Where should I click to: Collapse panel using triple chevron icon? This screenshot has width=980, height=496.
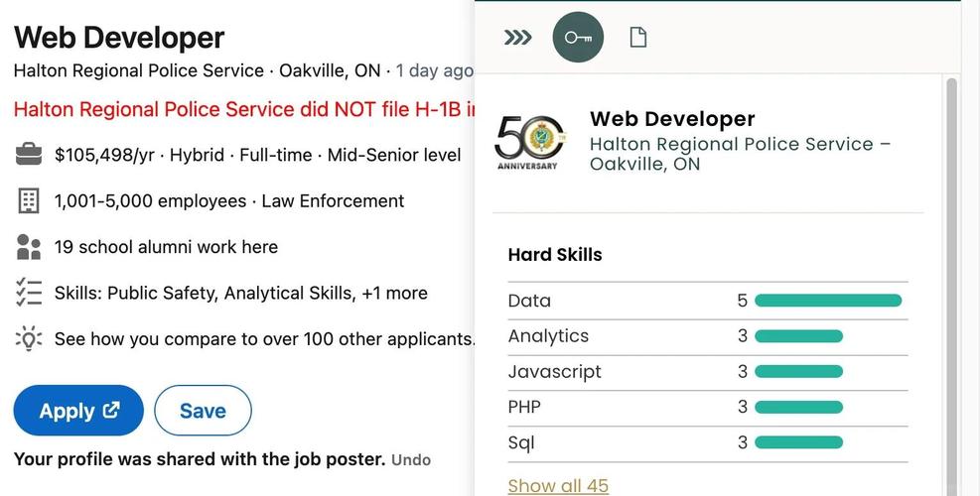(x=517, y=38)
